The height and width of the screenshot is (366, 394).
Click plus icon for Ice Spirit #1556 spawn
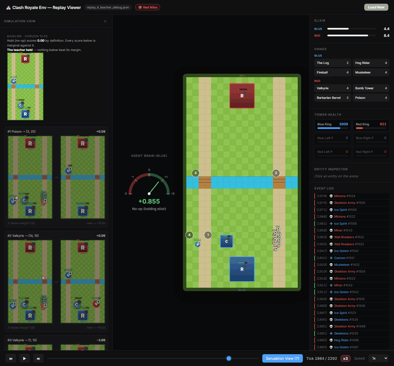(331, 224)
